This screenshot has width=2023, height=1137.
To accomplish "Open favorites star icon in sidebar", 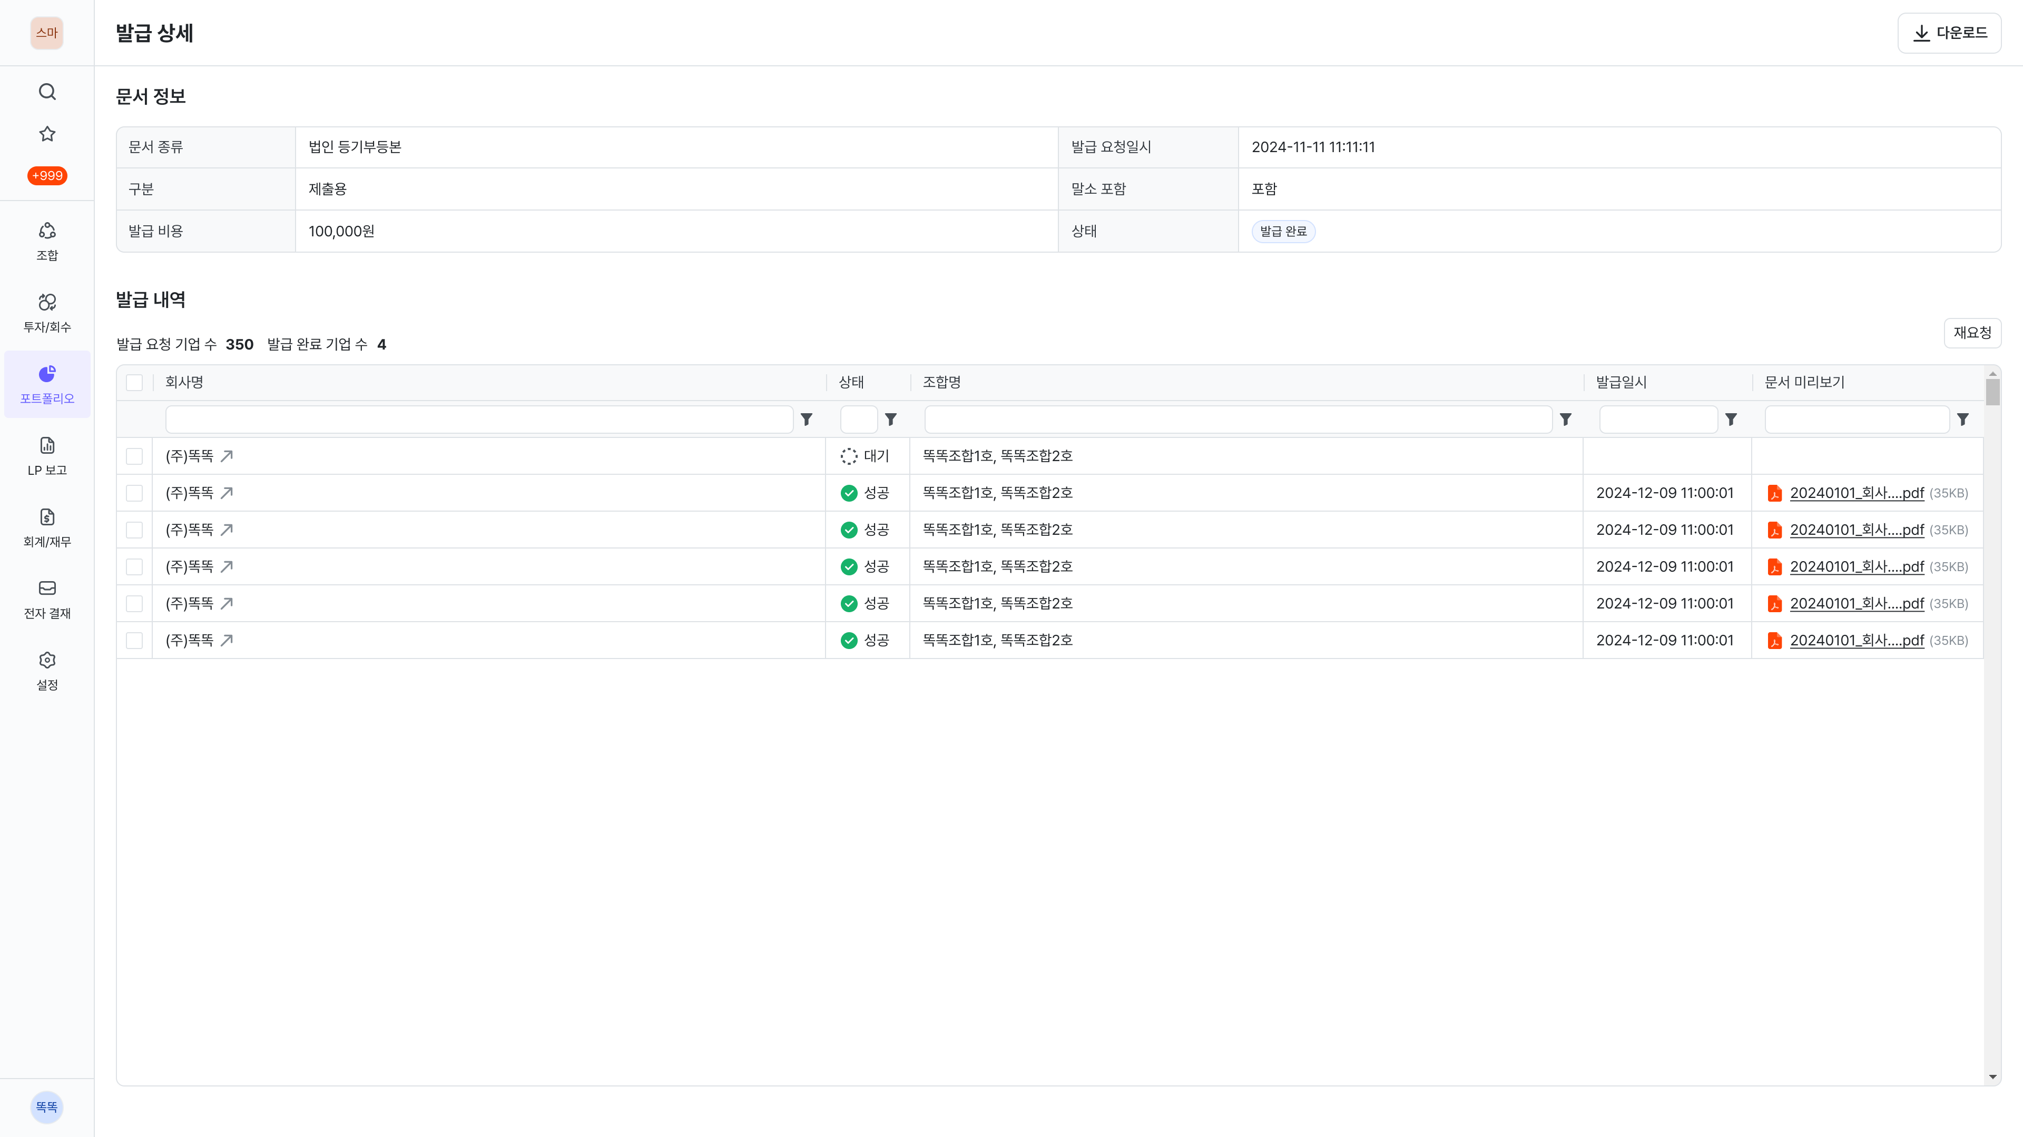I will pyautogui.click(x=47, y=134).
